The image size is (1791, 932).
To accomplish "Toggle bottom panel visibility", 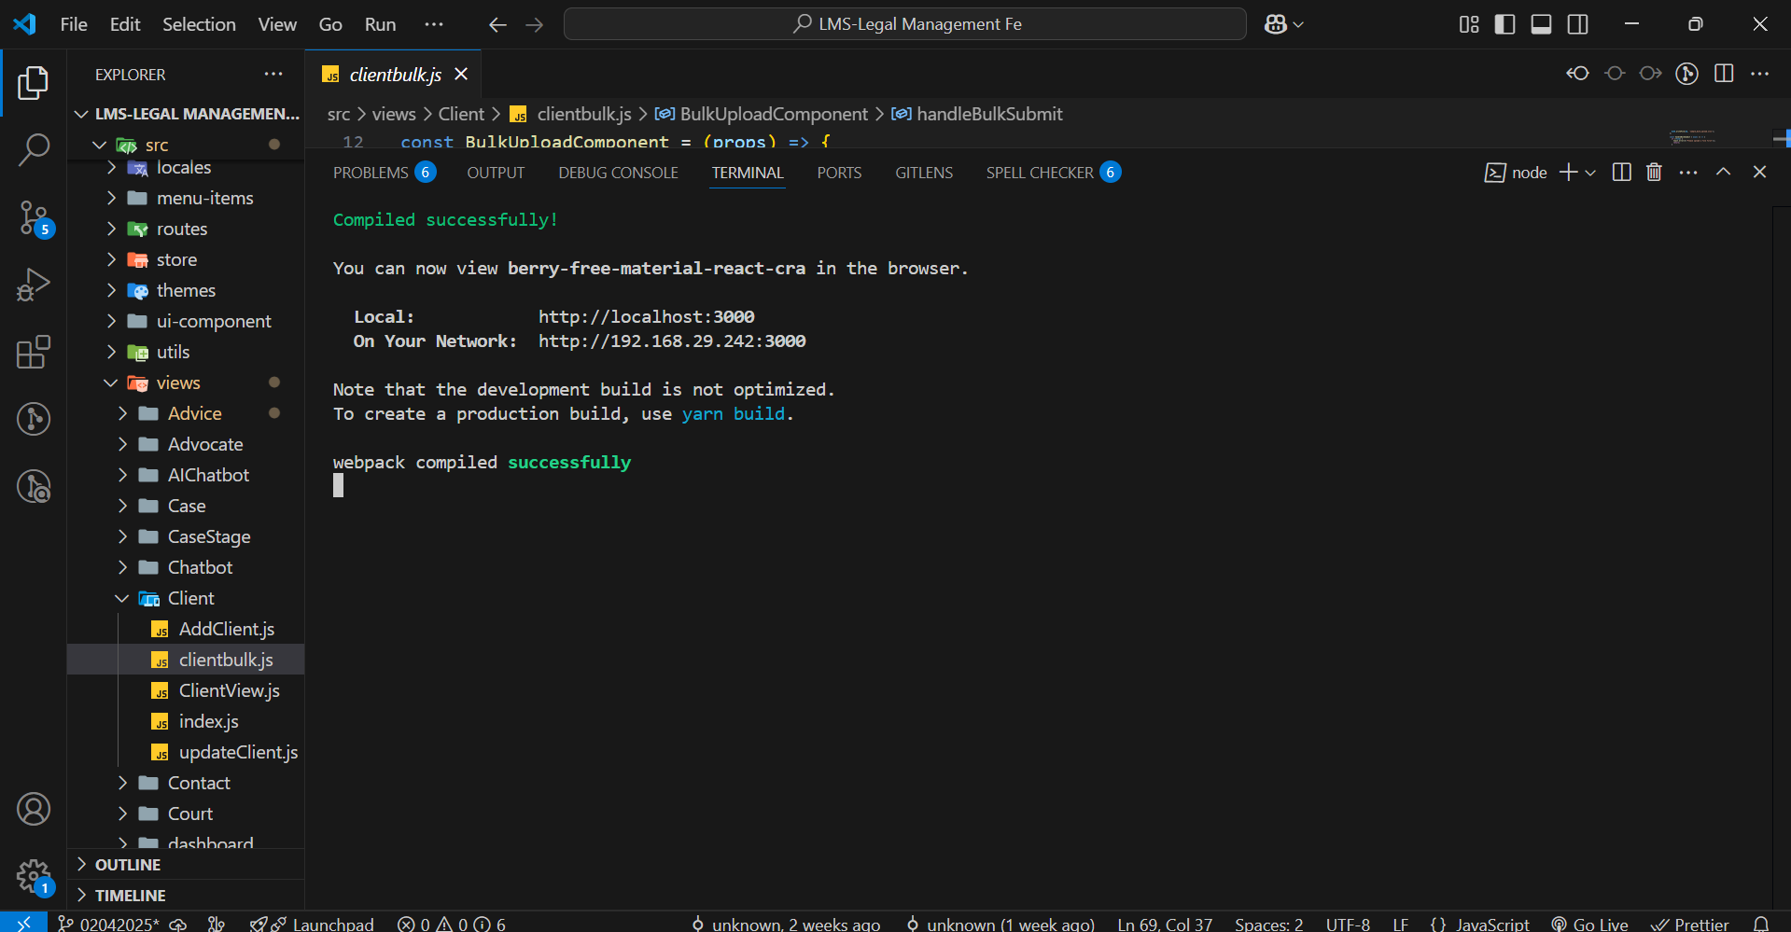I will pos(1541,24).
